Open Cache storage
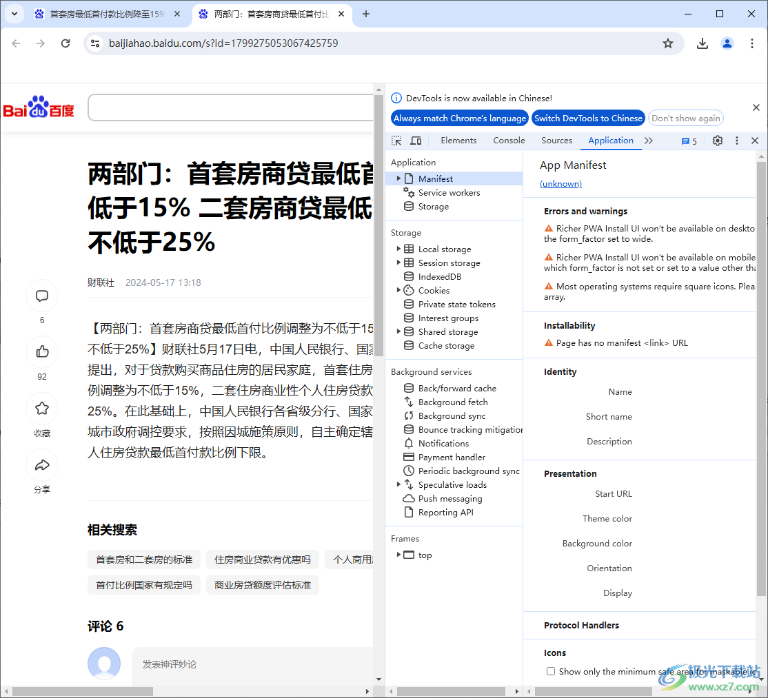 [446, 346]
